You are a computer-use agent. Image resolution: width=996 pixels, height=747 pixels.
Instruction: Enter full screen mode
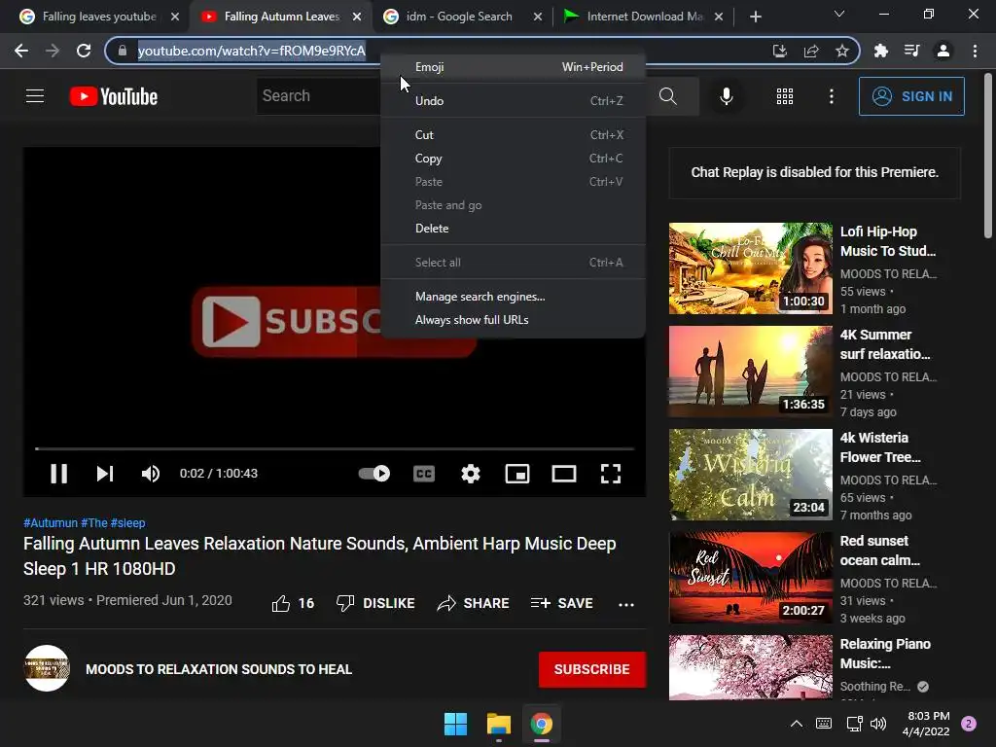pos(611,474)
